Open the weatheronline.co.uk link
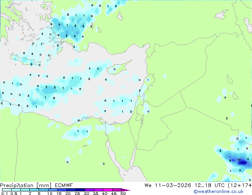The image size is (252, 195). 219,191
